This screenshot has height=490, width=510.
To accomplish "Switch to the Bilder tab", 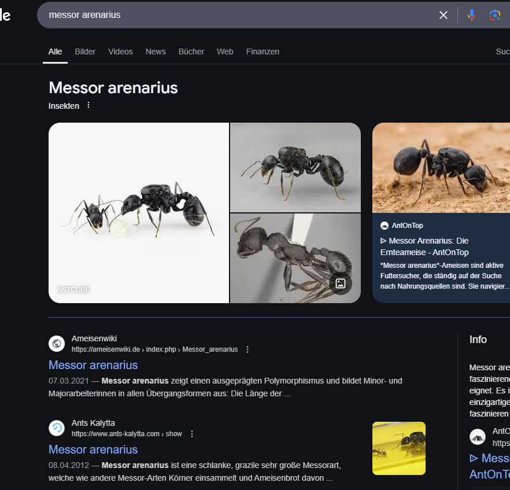I will point(85,51).
